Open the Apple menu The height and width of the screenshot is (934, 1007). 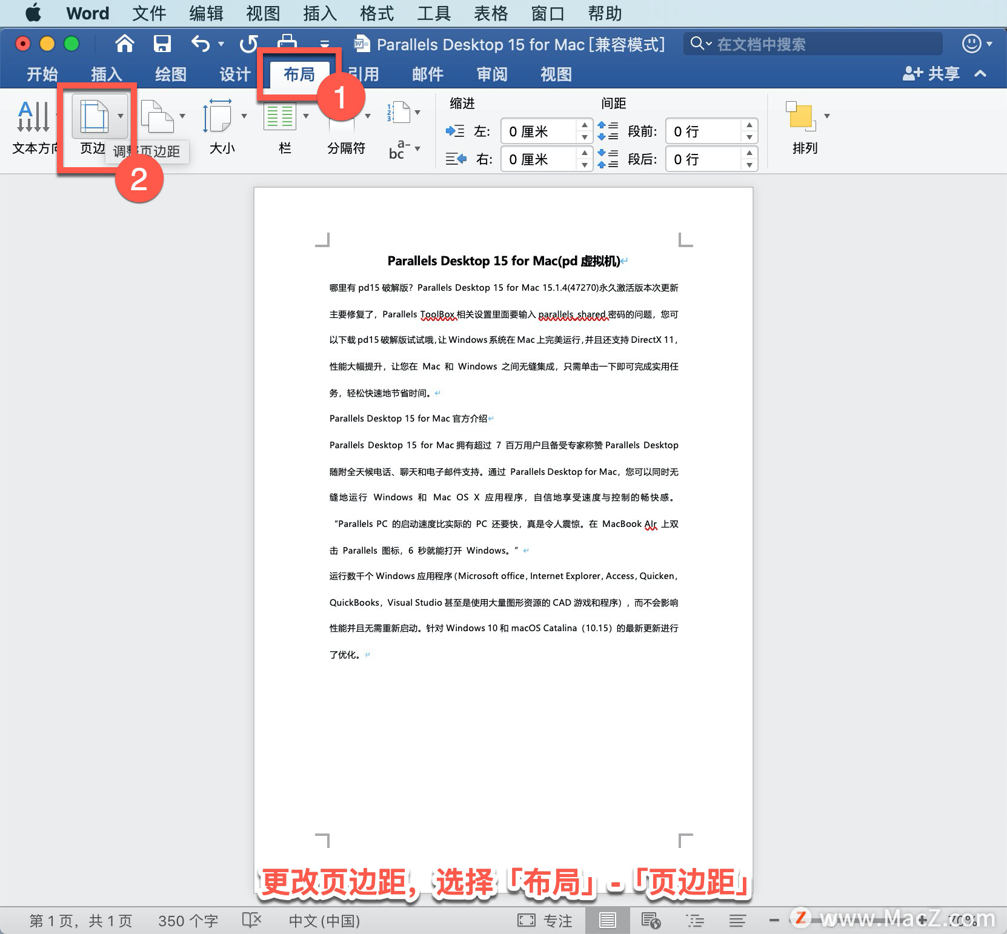pos(33,13)
